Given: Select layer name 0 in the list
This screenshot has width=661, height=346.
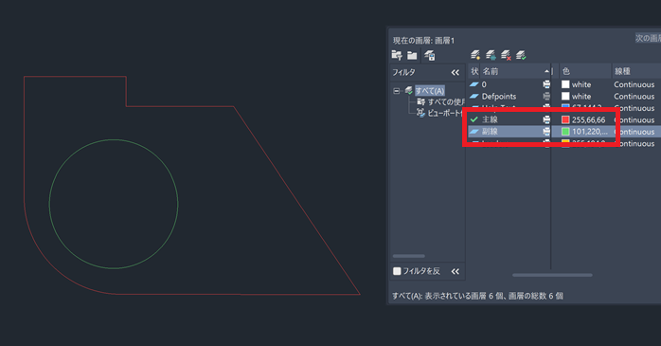Looking at the screenshot, I should point(484,84).
